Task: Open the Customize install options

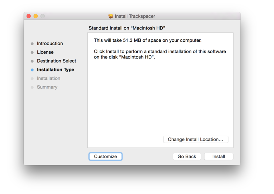Action: [x=105, y=156]
